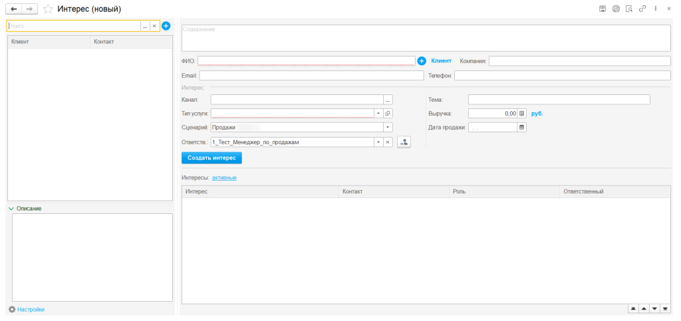681x321 pixels.
Task: Click the Создать интерес button
Action: tap(211, 158)
